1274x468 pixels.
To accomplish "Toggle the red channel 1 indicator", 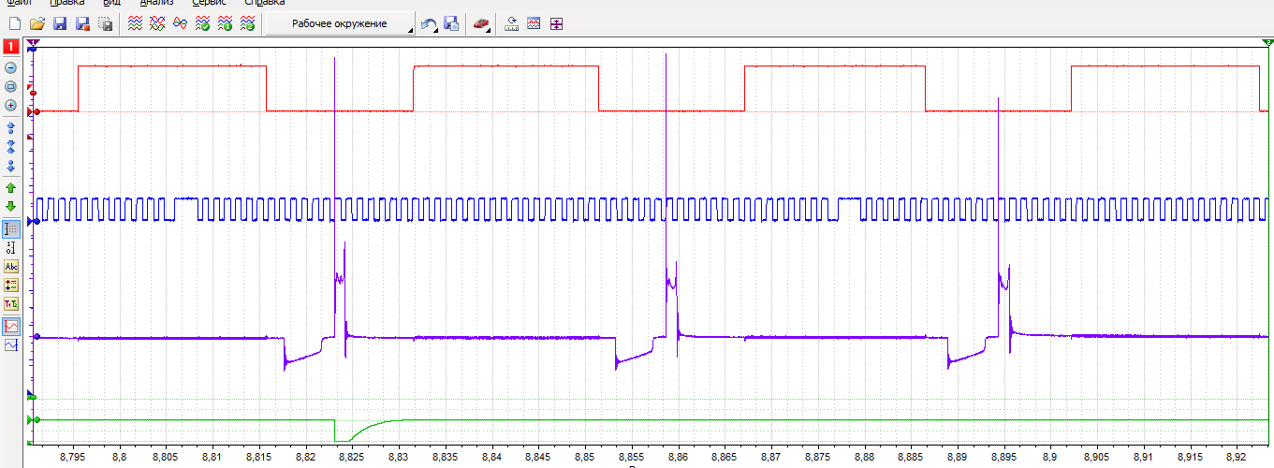I will 11,46.
